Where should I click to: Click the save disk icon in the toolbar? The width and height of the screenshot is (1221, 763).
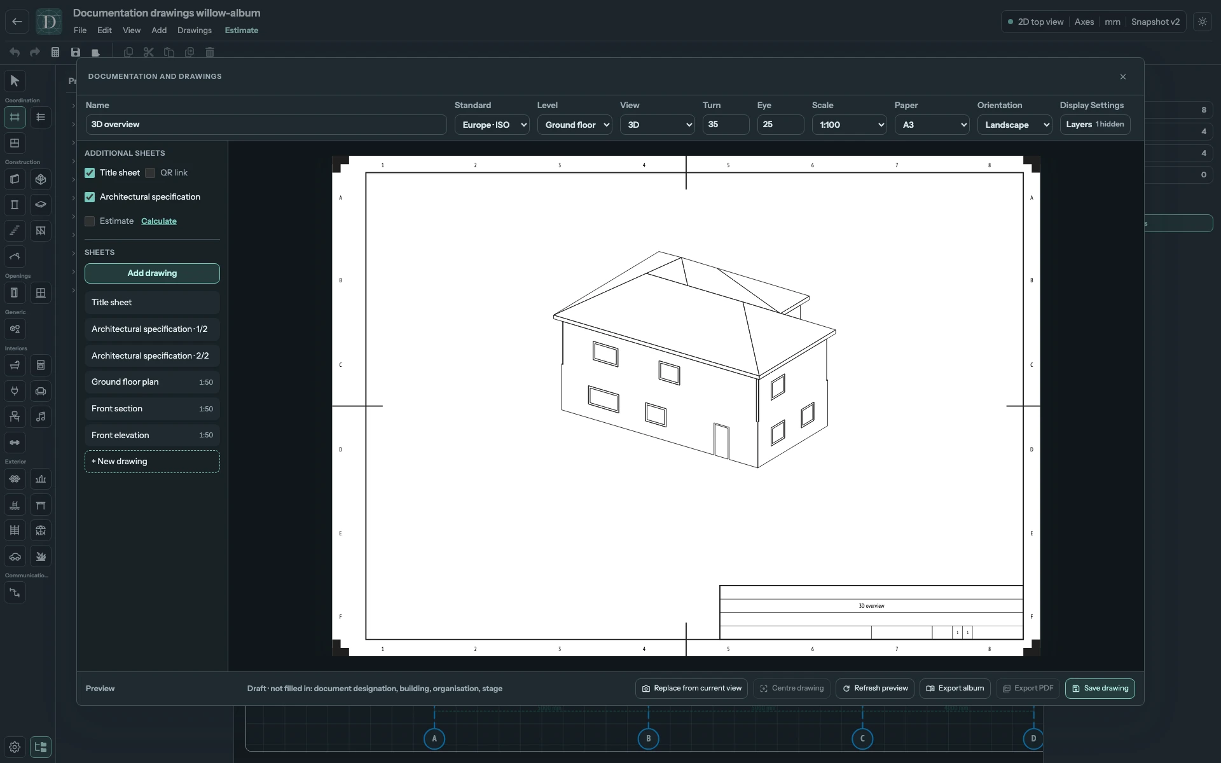(76, 52)
